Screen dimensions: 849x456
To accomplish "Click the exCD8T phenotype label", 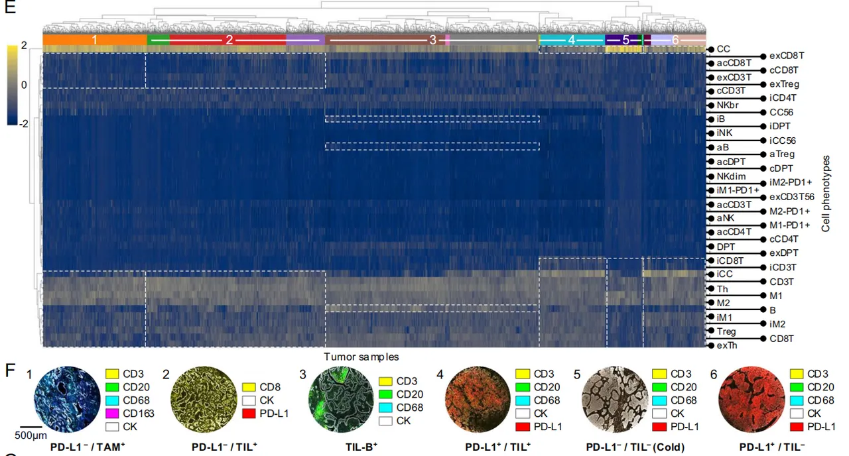I will (784, 56).
